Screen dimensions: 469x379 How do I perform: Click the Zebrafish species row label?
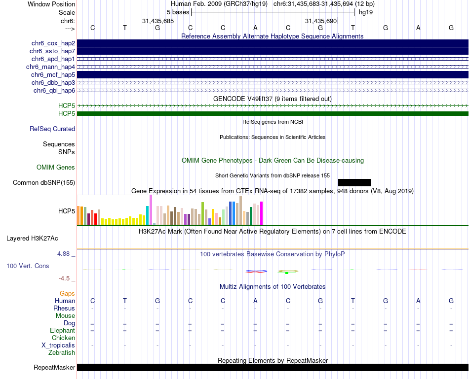point(62,353)
